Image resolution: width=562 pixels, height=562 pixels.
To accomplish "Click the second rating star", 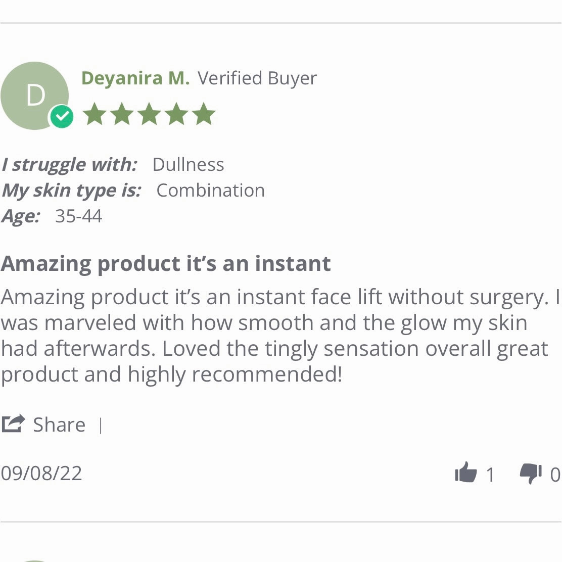I will [x=122, y=114].
